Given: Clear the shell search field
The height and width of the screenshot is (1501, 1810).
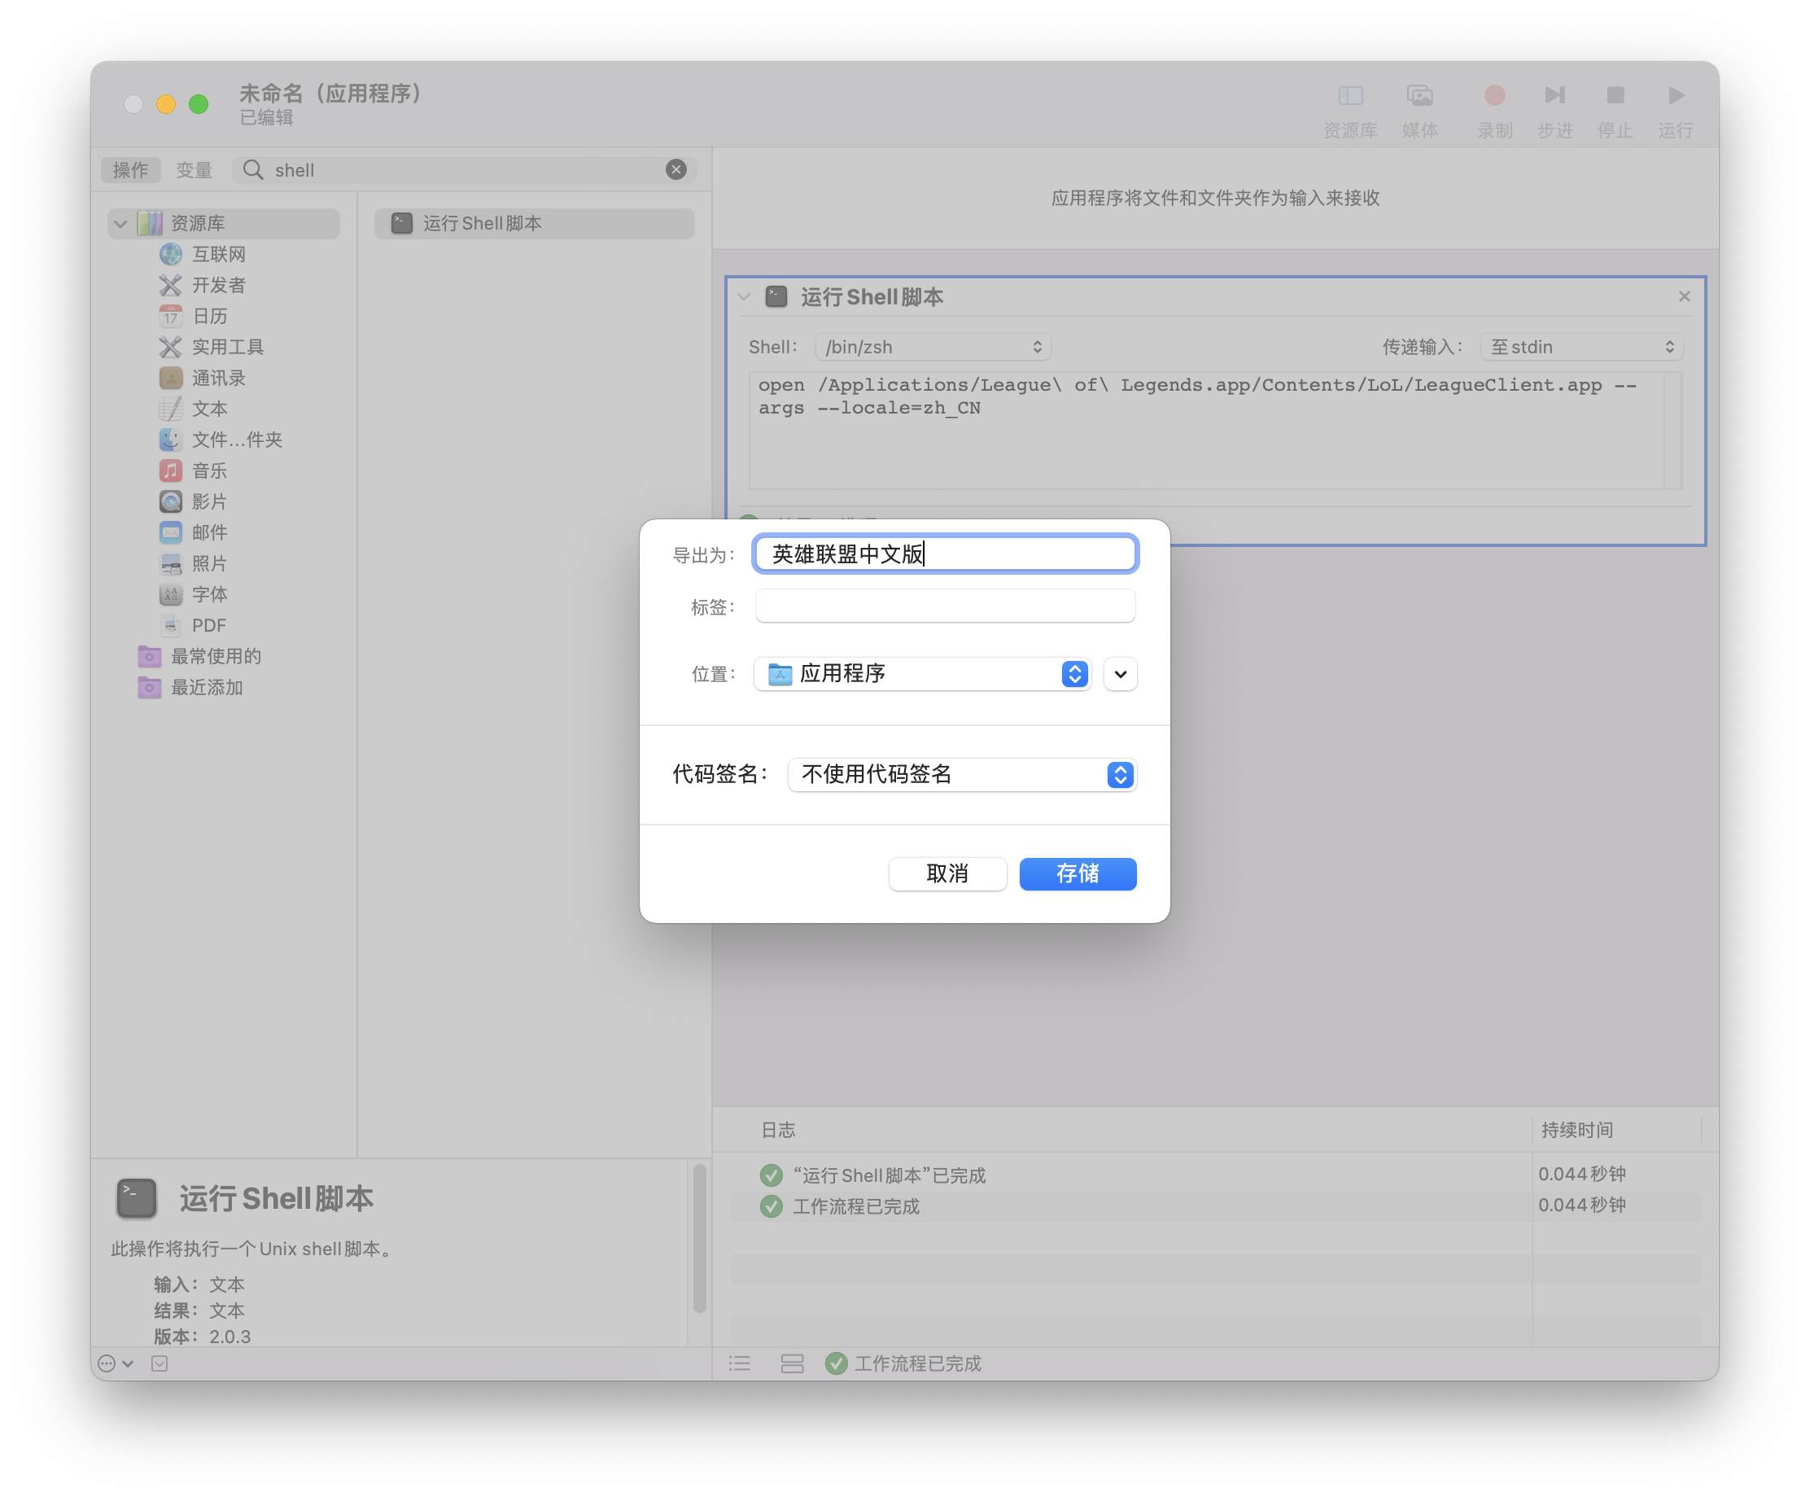Looking at the screenshot, I should point(675,170).
